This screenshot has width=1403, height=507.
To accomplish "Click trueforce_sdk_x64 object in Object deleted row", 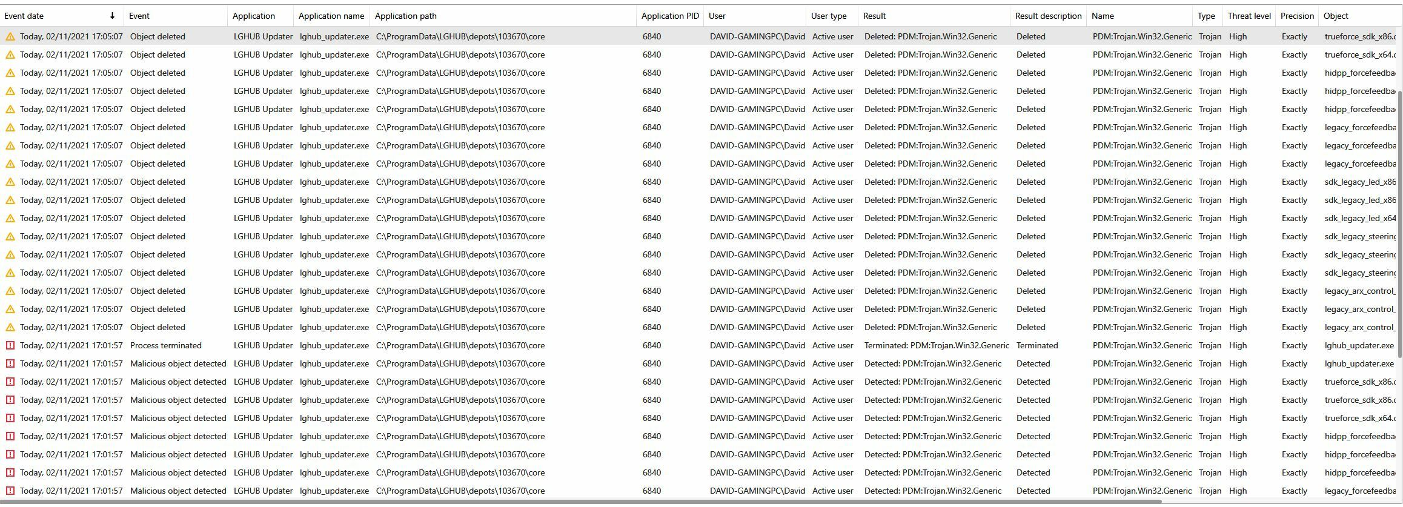I will pos(1360,55).
